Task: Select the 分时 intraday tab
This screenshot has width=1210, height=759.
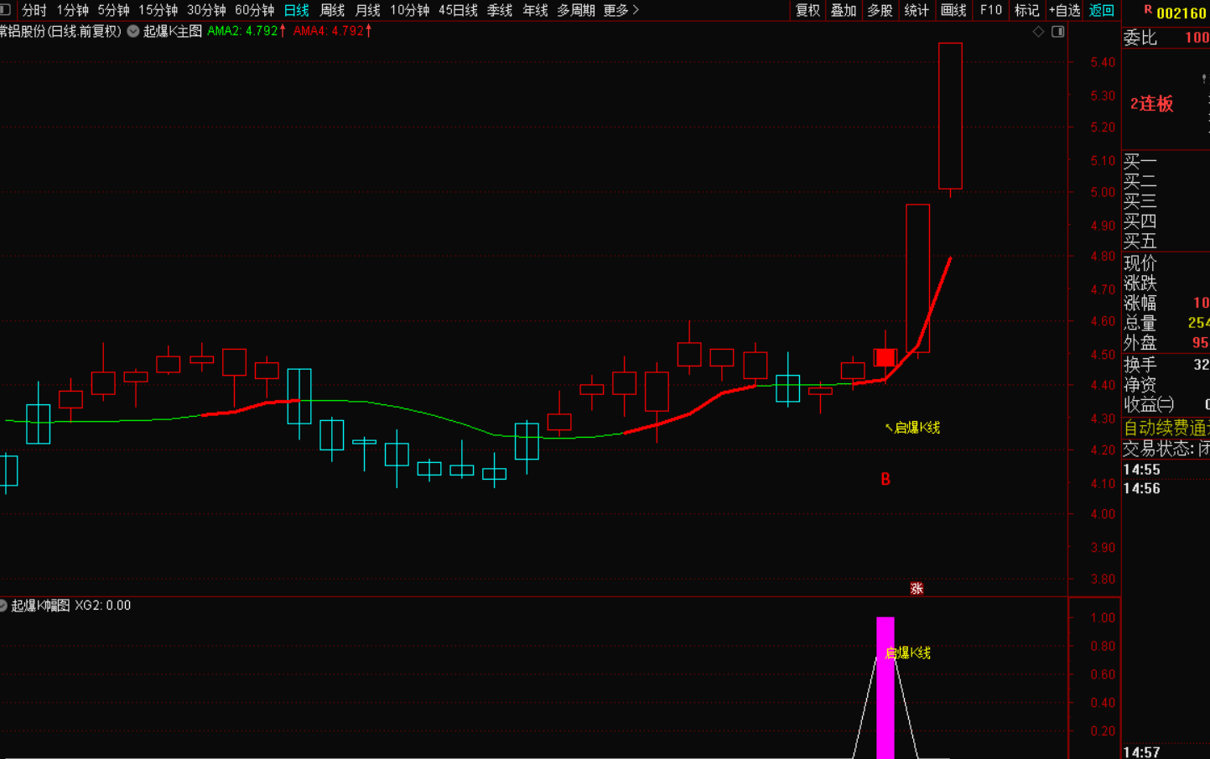Action: point(34,10)
